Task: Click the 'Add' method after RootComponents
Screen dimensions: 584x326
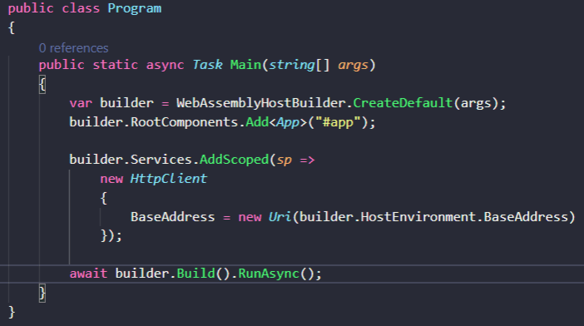Action: click(x=257, y=122)
